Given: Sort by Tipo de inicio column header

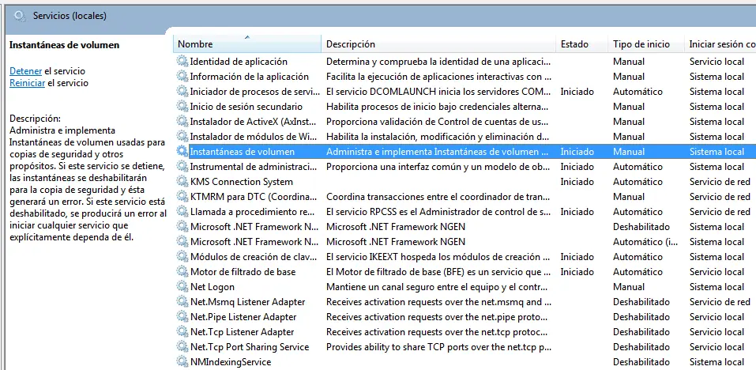Looking at the screenshot, I should coord(645,44).
